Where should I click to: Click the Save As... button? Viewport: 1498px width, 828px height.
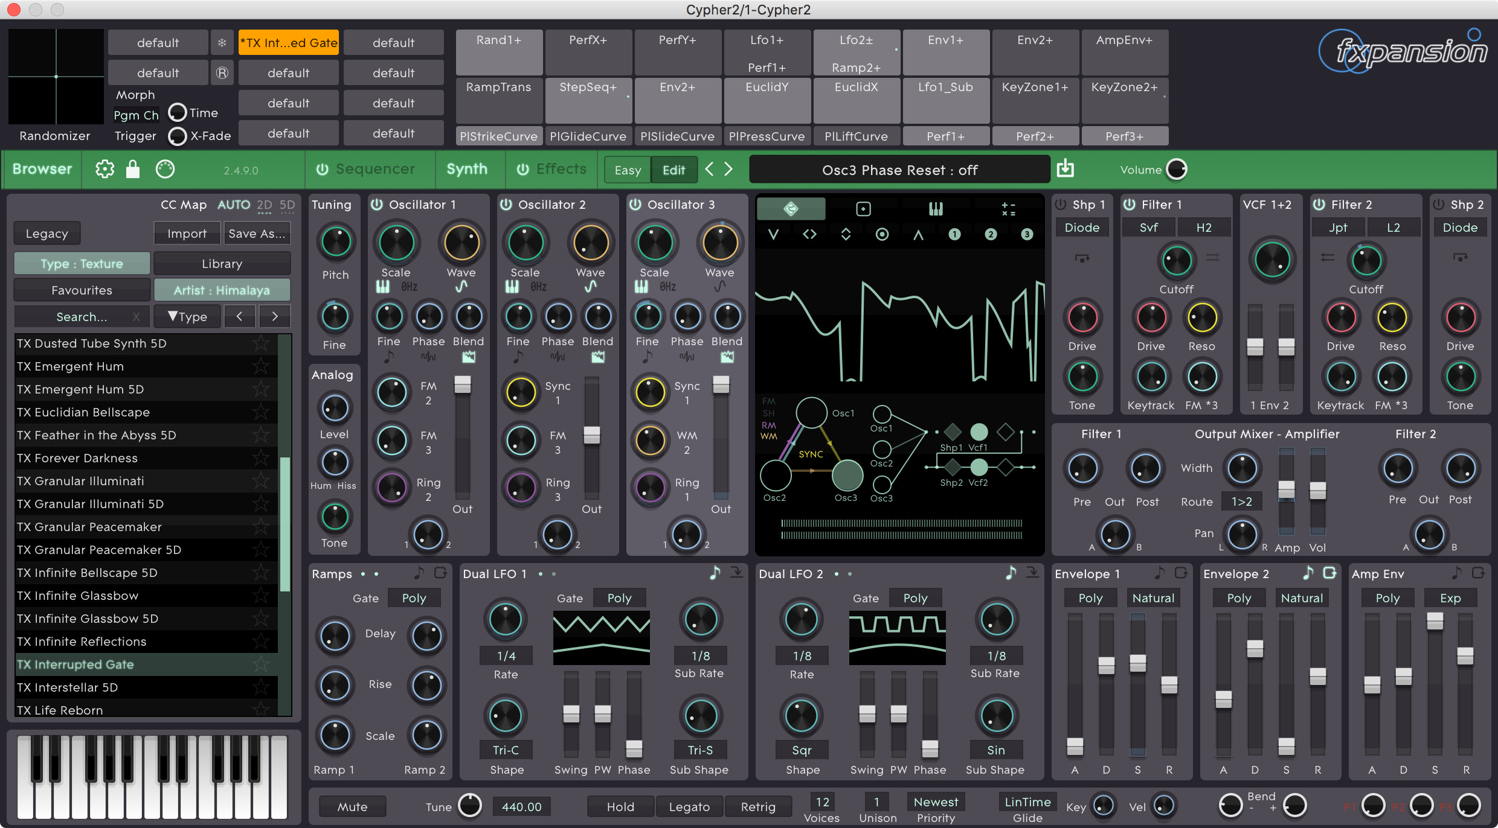[257, 234]
